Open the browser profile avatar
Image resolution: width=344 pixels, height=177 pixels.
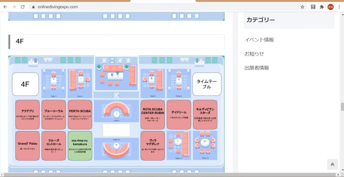point(330,7)
